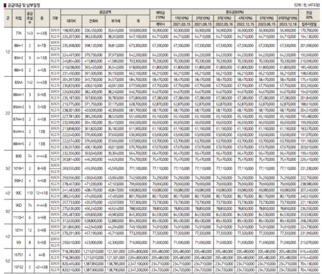
Task: Click the 부가세 column header
Action: coord(116,21)
